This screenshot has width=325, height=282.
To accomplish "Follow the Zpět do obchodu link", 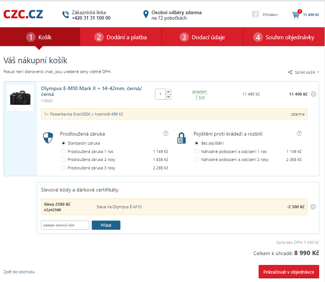I will [x=19, y=272].
